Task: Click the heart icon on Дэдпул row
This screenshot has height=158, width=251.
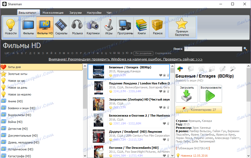Action: [164, 140]
